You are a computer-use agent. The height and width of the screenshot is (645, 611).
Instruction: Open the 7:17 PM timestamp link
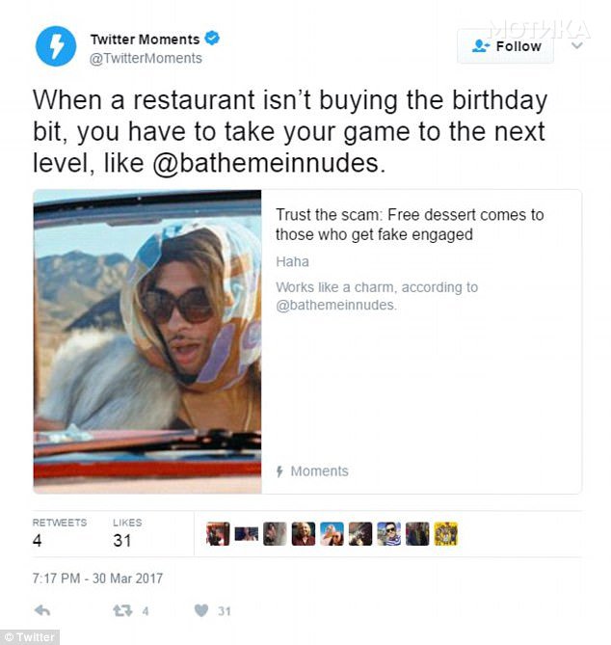click(97, 578)
